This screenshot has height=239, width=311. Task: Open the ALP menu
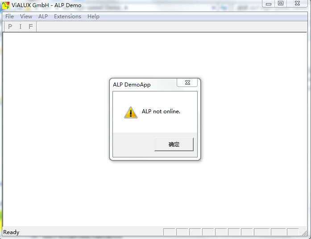(43, 16)
